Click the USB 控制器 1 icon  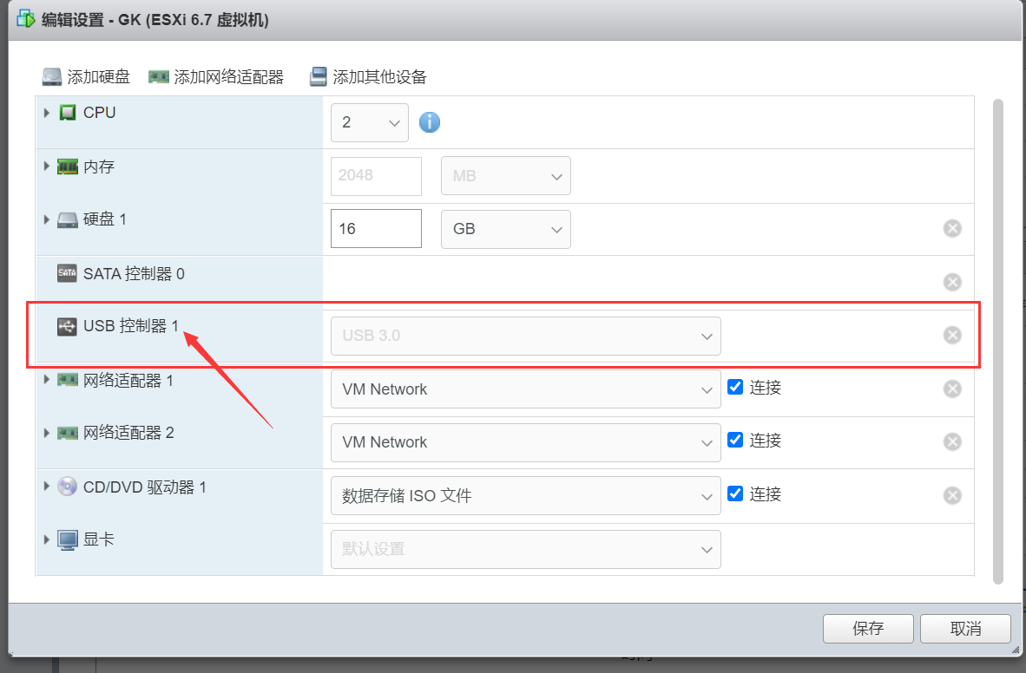point(67,327)
